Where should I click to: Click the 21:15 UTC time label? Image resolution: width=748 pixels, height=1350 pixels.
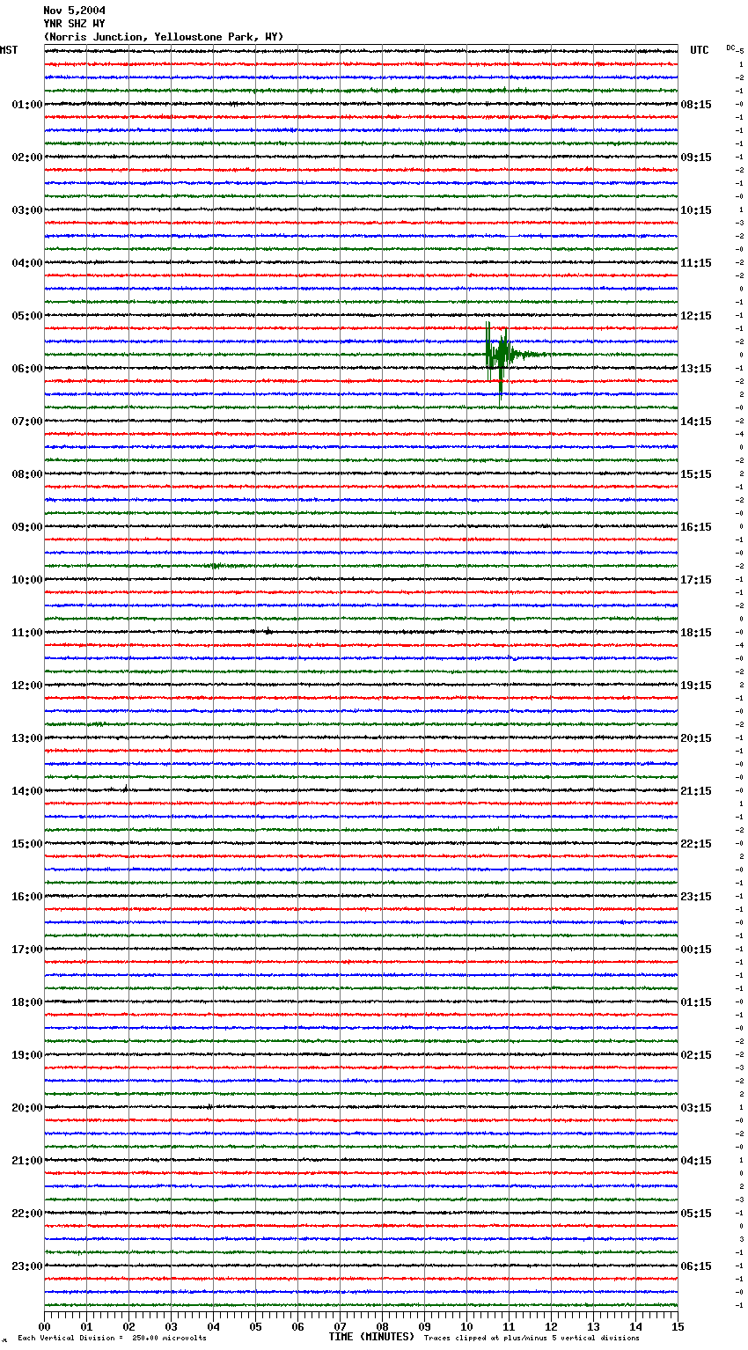[696, 791]
